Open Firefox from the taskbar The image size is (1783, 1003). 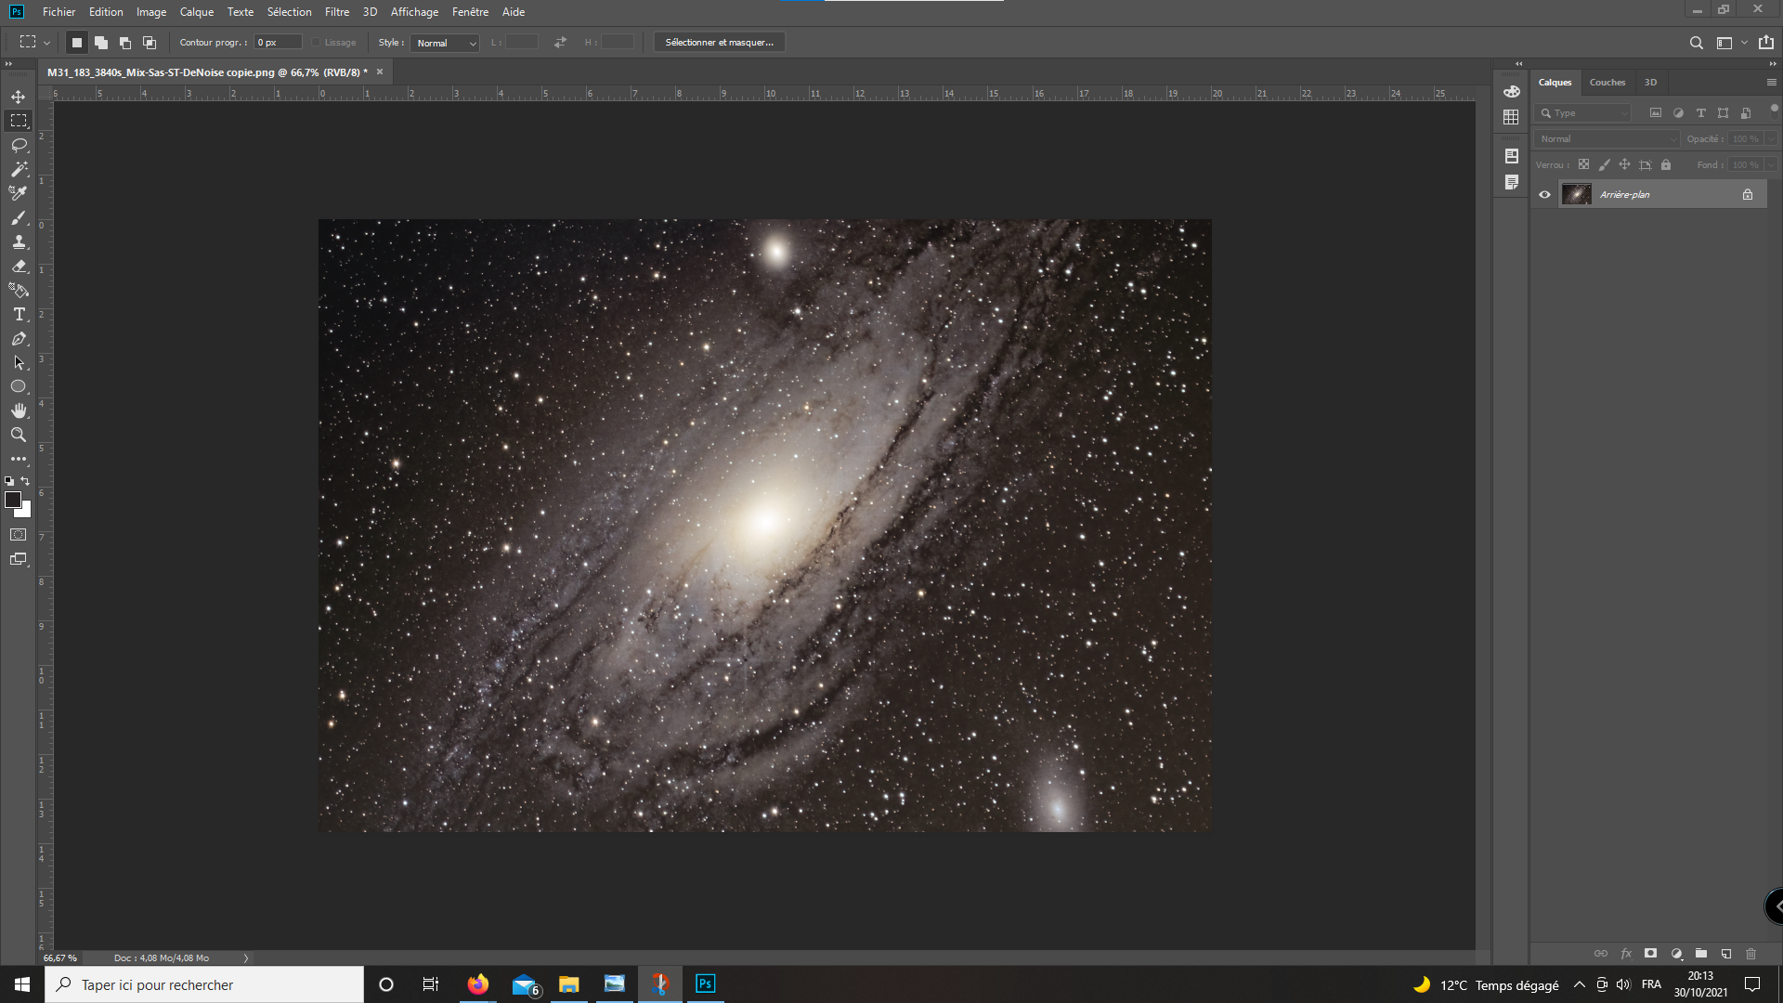click(x=477, y=984)
